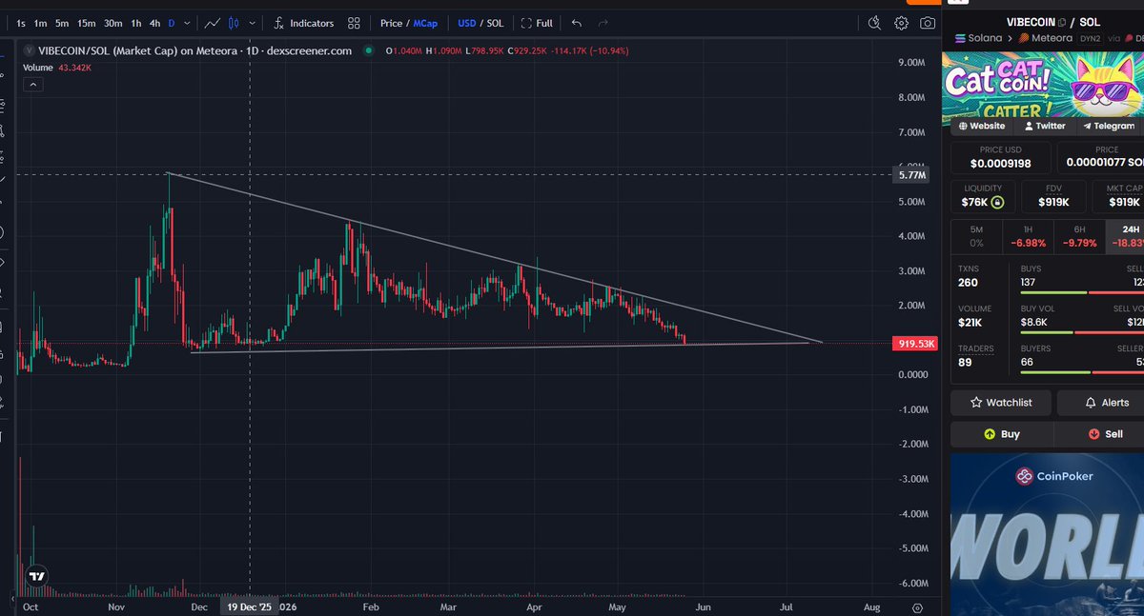Viewport: 1144px width, 616px height.
Task: Click the Solana chain link
Action: (x=978, y=38)
